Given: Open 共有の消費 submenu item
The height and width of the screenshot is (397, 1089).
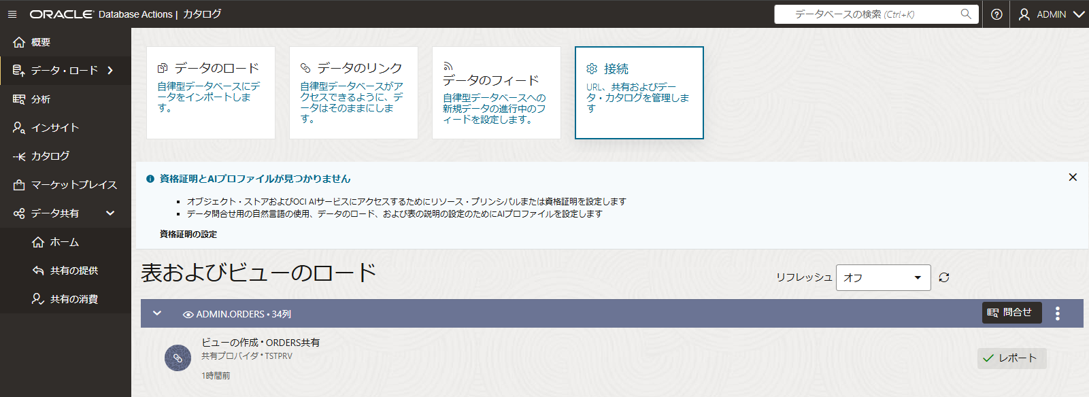Looking at the screenshot, I should (65, 299).
